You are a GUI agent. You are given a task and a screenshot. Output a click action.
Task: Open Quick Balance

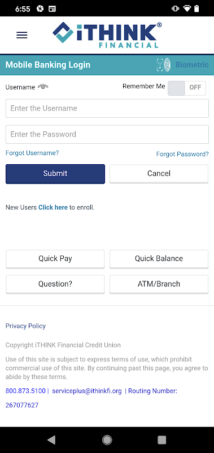pos(159,259)
